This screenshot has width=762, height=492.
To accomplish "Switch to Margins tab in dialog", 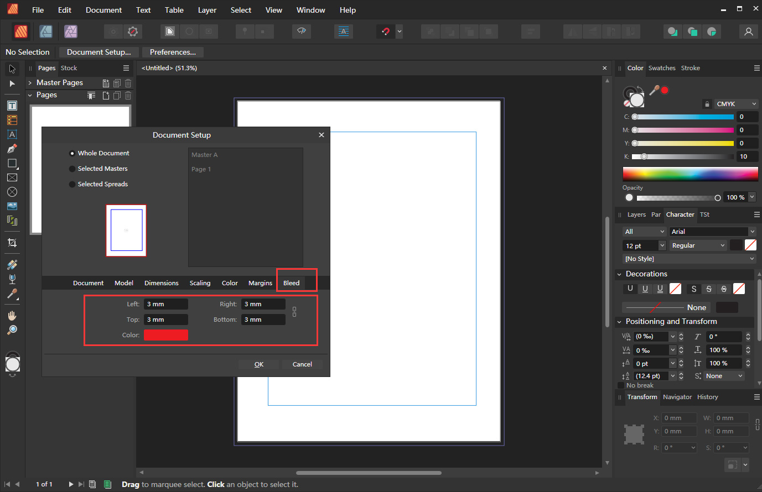I will [x=260, y=283].
